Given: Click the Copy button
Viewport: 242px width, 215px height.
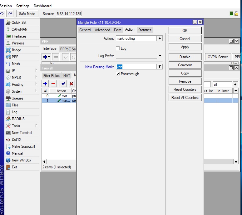Looking at the screenshot, I should pos(185,73).
